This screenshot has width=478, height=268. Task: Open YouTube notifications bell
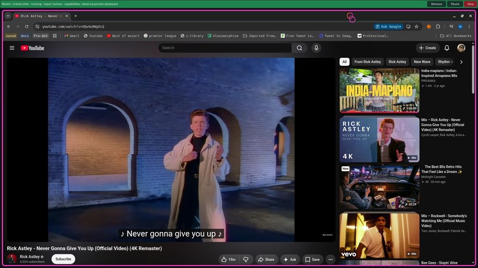(447, 48)
